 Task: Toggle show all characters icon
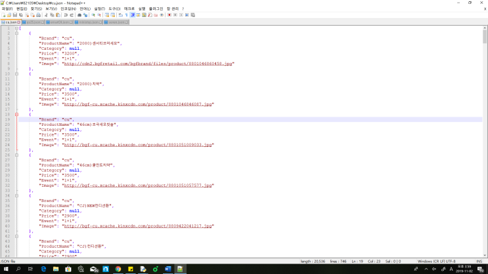click(126, 15)
